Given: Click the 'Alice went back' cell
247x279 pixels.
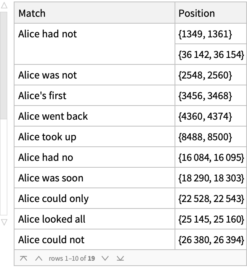Looking at the screenshot, I should pyautogui.click(x=53, y=116).
